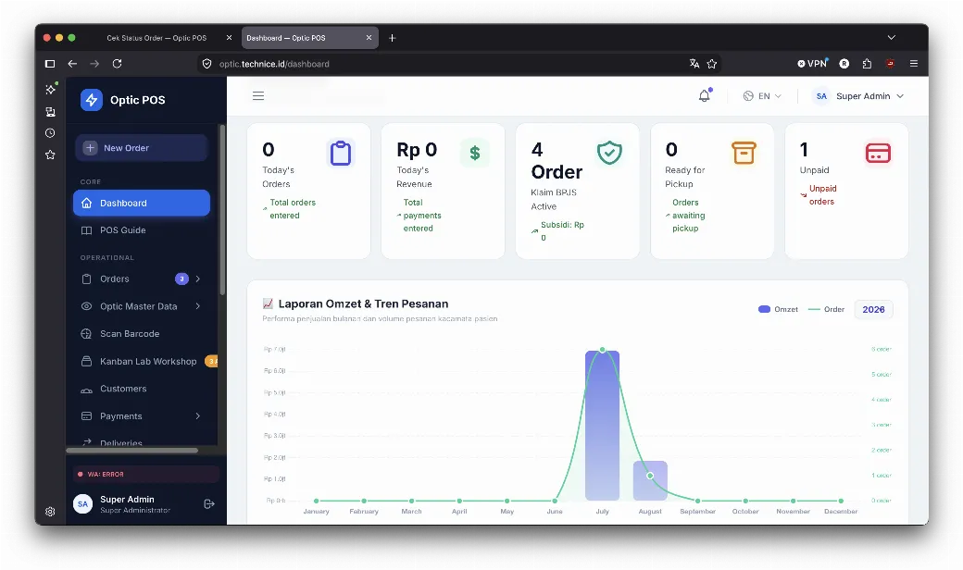Click 'Unpaid orders' text
Viewport: 963px width, 570px height.
(x=822, y=195)
